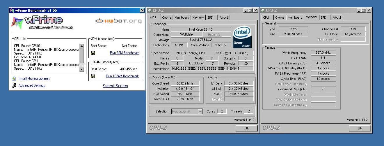The image size is (384, 146).
Task: Click the Code Name field Wolfdale
Action: pos(186,34)
